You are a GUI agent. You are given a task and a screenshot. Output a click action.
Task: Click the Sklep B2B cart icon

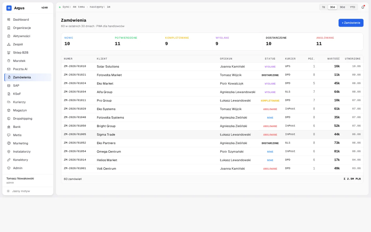(9, 52)
